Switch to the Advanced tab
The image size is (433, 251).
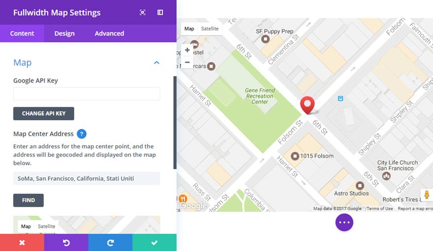tap(109, 33)
